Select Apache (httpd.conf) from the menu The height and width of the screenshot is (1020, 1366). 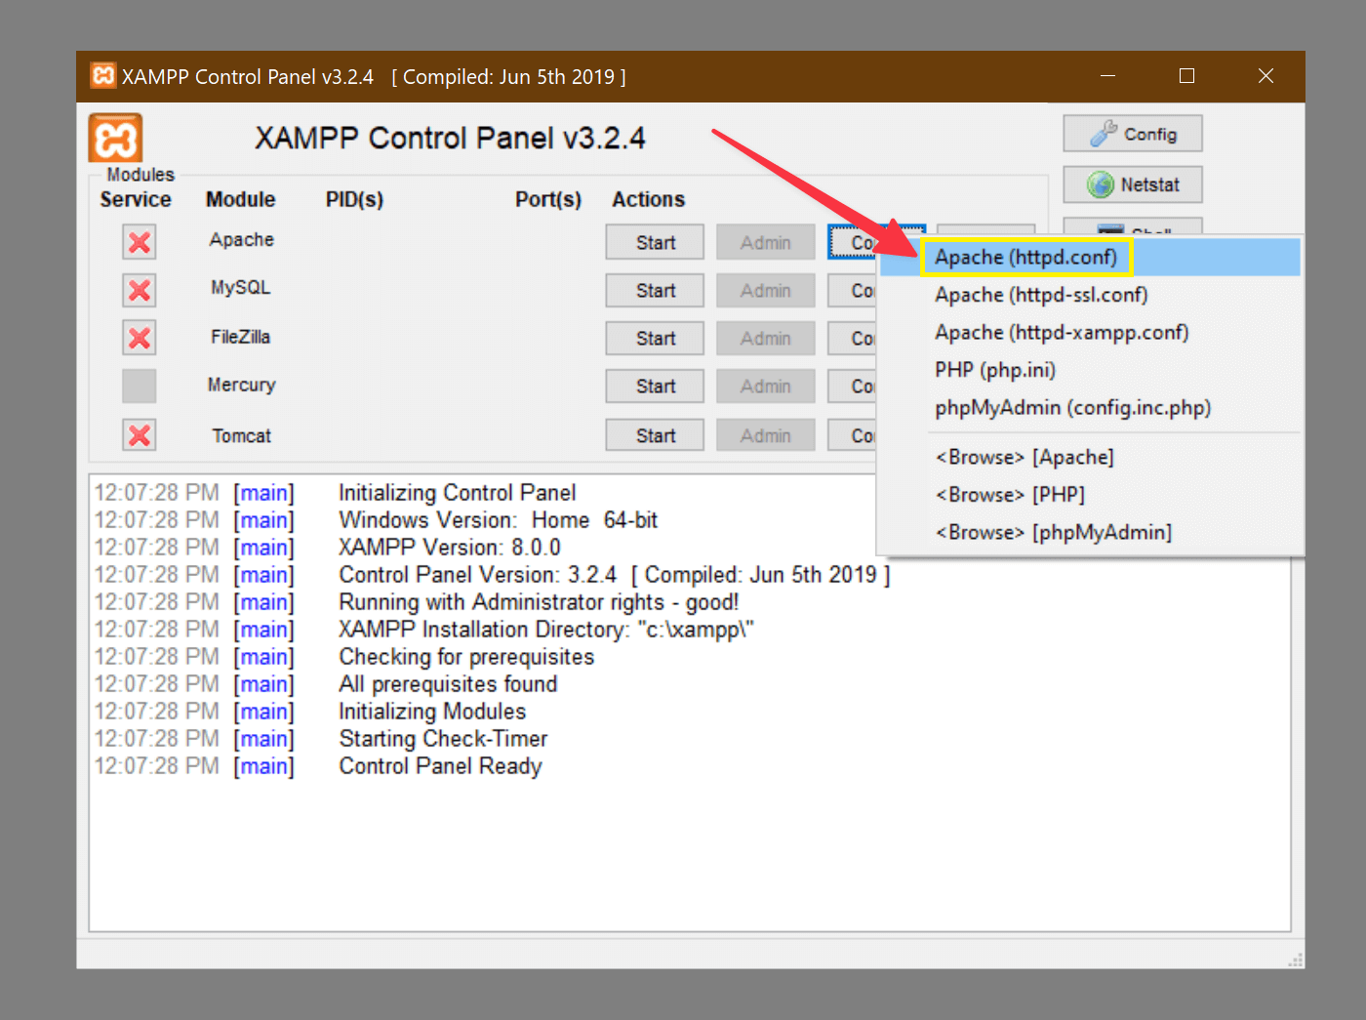coord(1090,257)
